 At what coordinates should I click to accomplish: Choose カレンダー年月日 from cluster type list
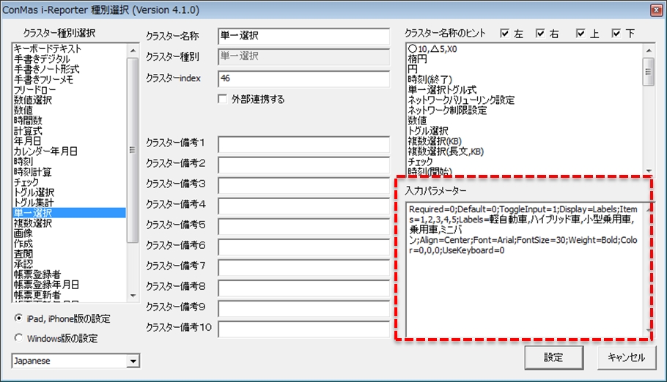coord(45,151)
